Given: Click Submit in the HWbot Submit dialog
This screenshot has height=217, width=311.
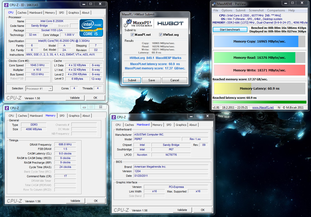Looking at the screenshot, I should point(132,80).
